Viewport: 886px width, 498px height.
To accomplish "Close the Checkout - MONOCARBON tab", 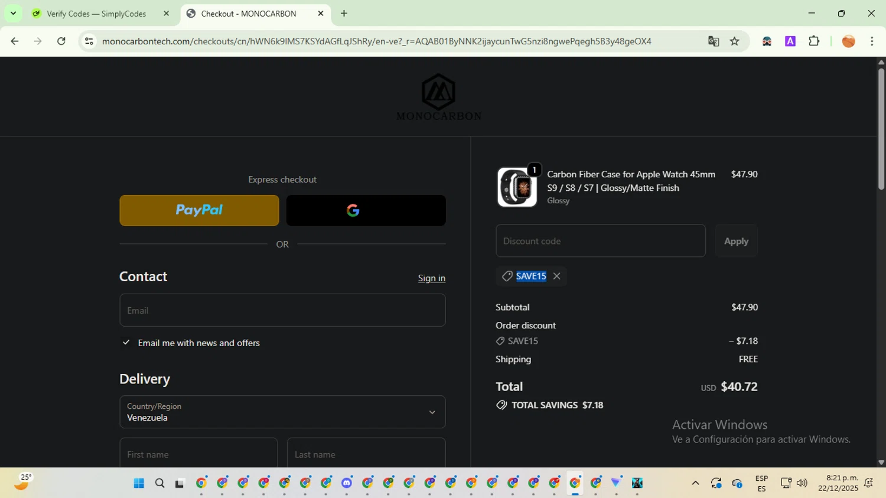I will 321,14.
